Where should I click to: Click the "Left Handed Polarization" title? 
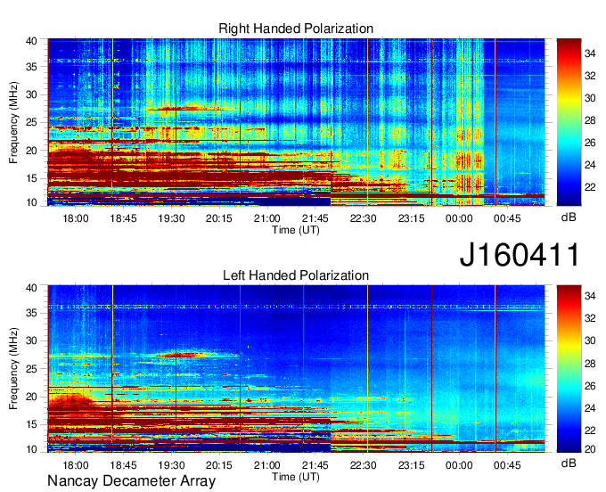click(x=296, y=275)
